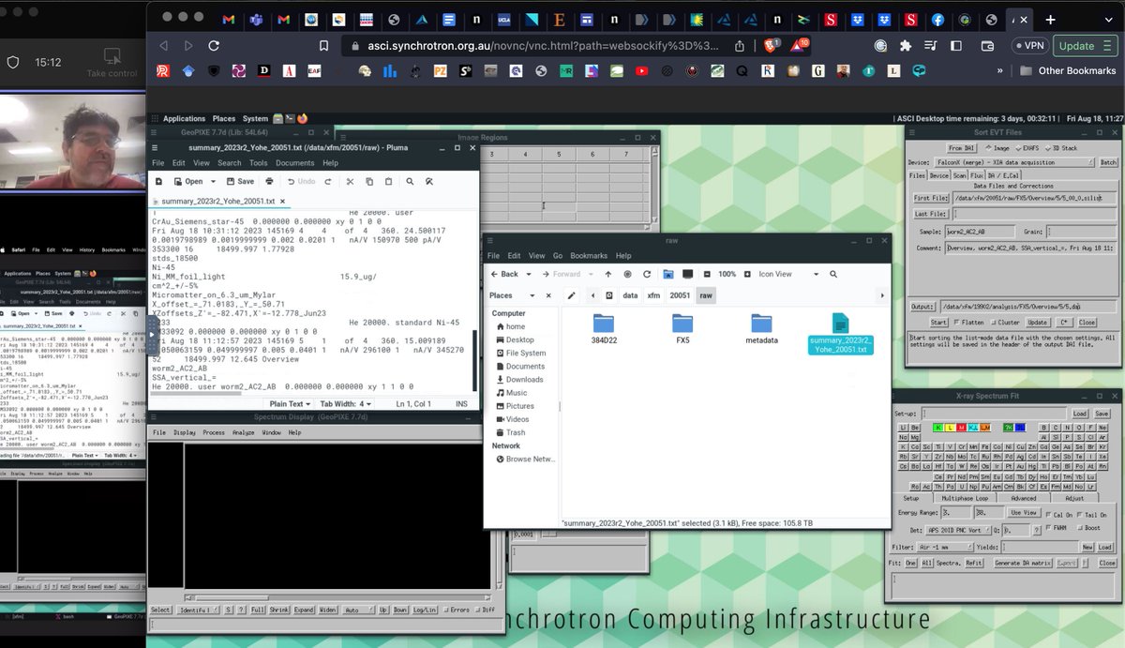Click the paste clipboard icon in Pluma

pos(388,181)
